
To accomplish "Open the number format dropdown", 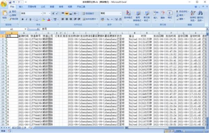I will (121, 13).
